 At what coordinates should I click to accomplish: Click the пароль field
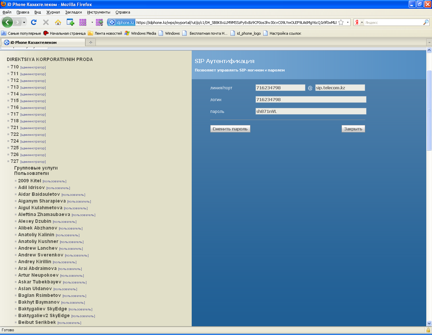(x=311, y=111)
